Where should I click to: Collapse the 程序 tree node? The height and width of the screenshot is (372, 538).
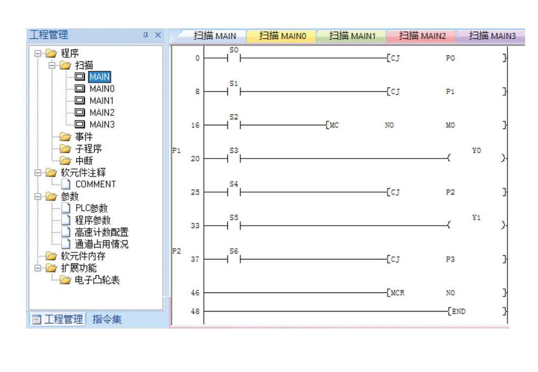tap(38, 53)
